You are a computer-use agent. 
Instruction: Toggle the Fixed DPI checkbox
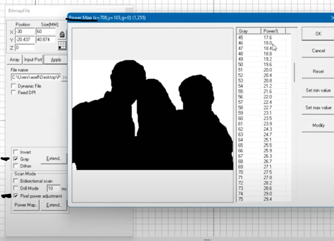point(14,93)
